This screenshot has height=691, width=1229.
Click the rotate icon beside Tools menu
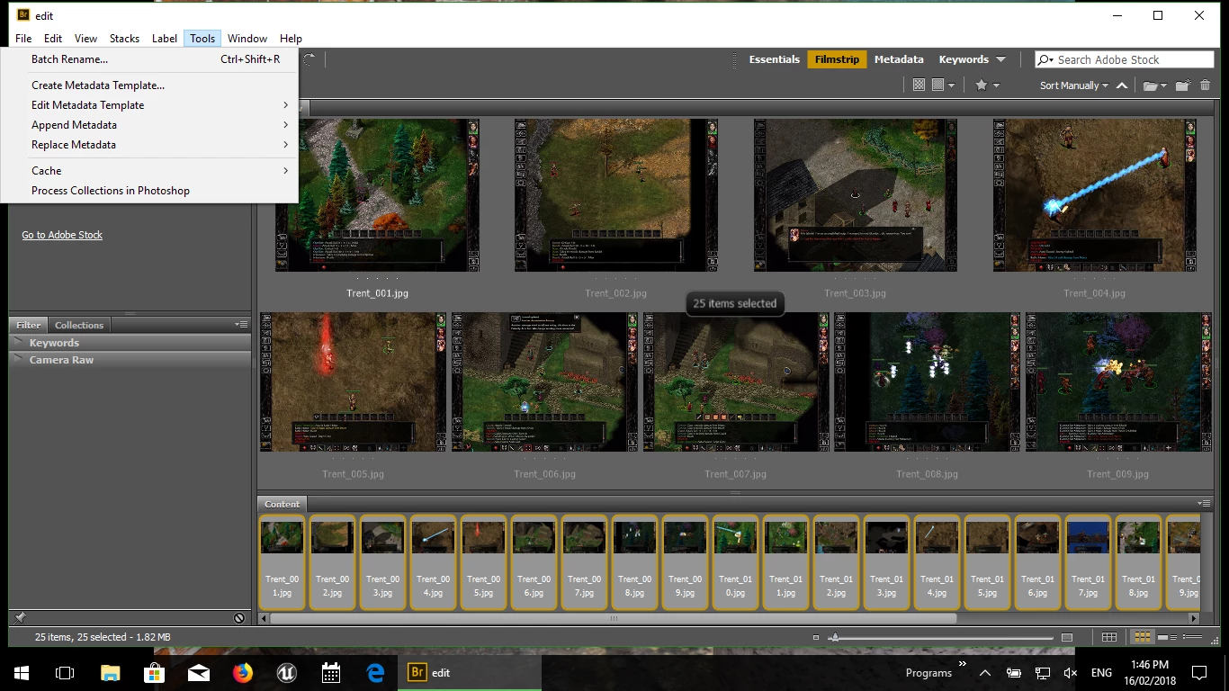click(x=309, y=59)
